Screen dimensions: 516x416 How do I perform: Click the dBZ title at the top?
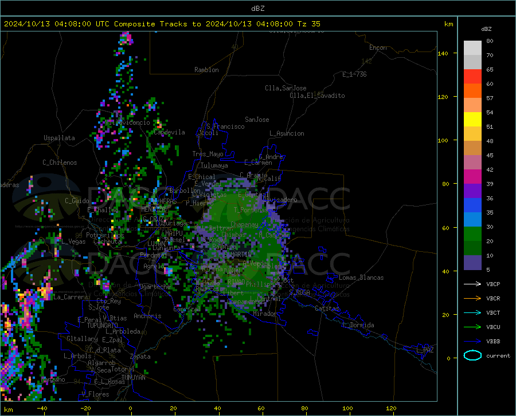pos(257,9)
